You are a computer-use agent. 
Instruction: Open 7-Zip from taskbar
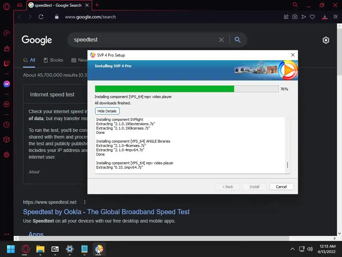click(55, 249)
